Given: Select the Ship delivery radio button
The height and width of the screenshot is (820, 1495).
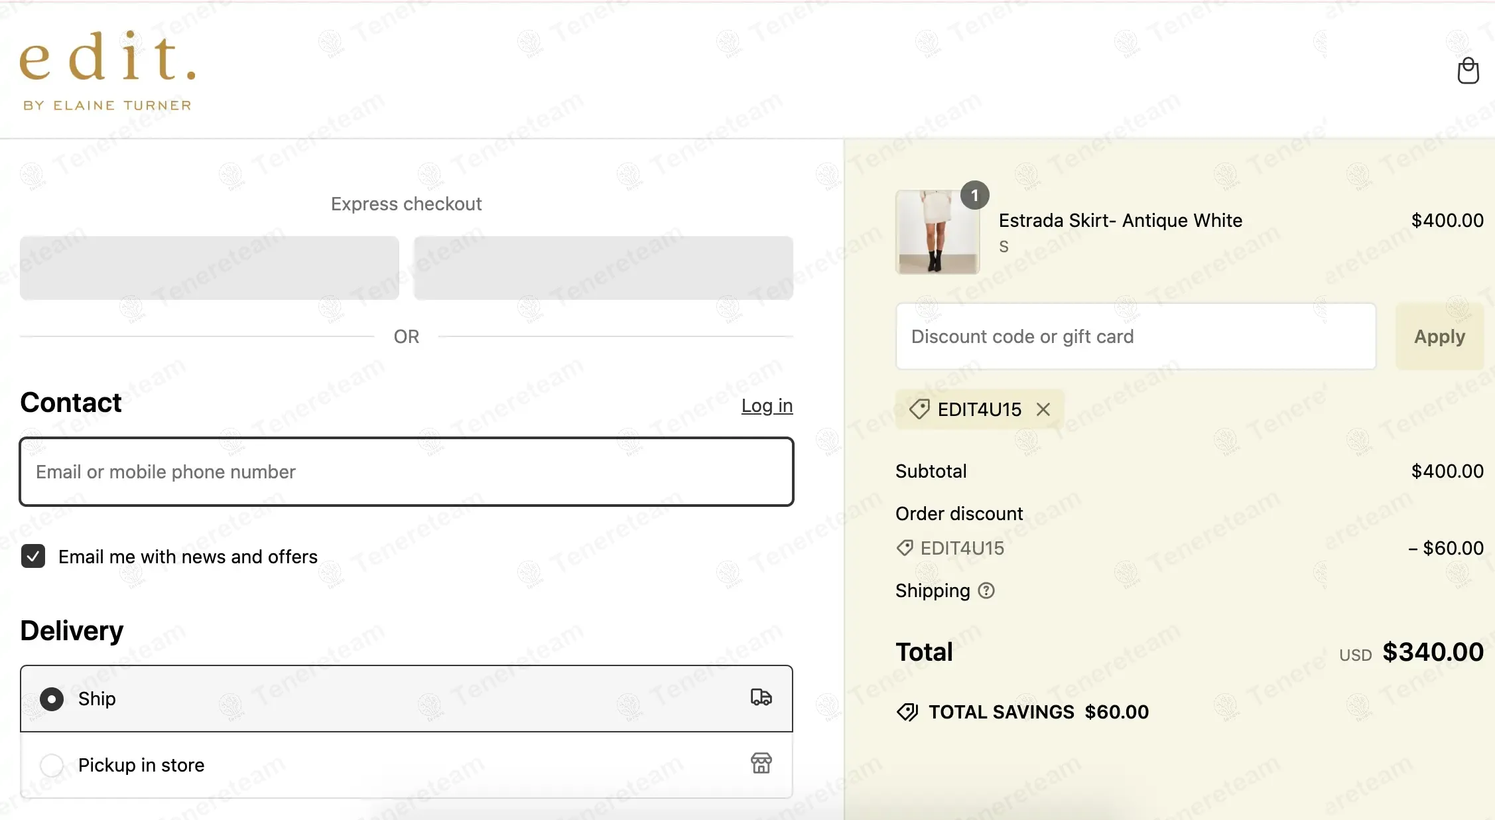Looking at the screenshot, I should (52, 699).
